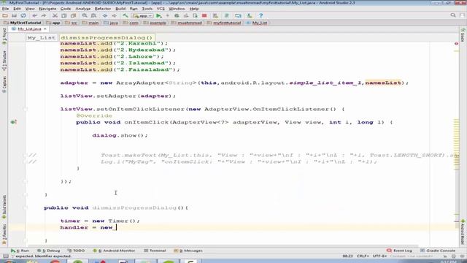Click the dismissProgressDialog() method breadcrumb
The height and width of the screenshot is (263, 467).
coord(107,38)
